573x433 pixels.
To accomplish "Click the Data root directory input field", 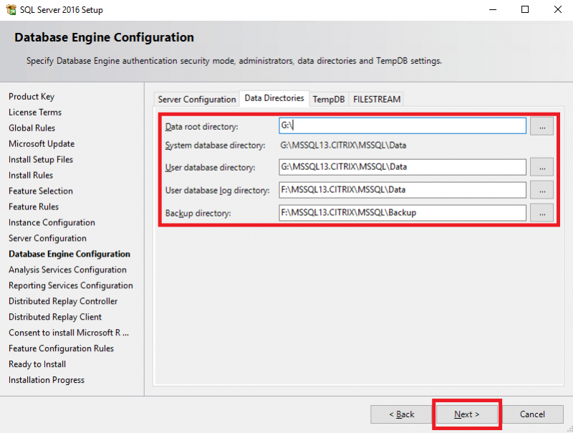I will point(401,126).
